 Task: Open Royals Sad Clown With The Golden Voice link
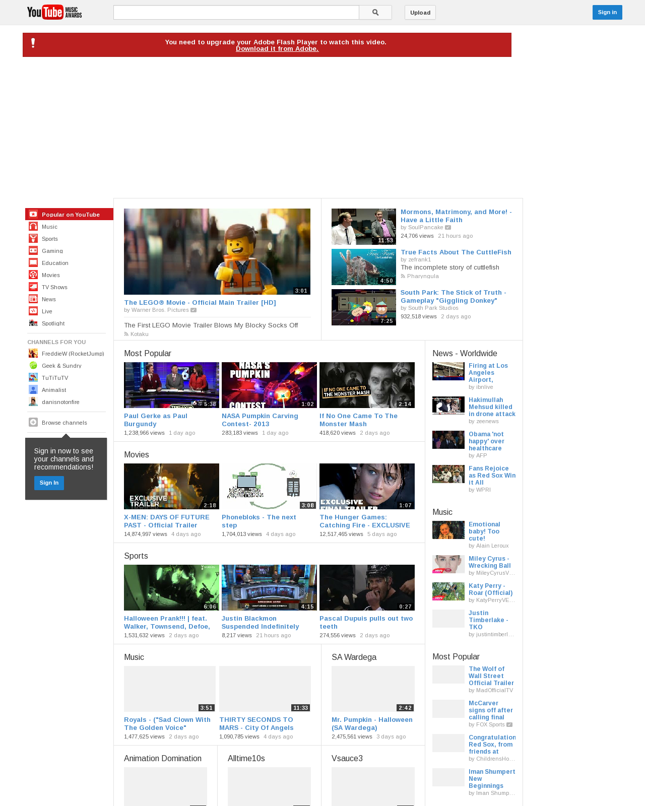(167, 724)
